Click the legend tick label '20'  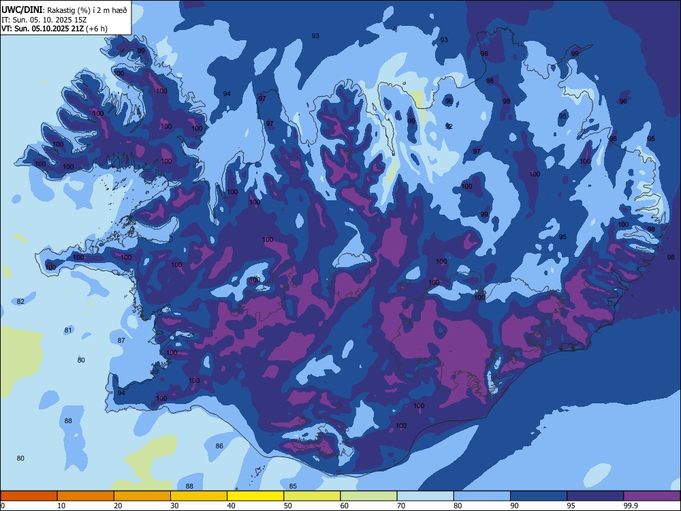click(118, 506)
